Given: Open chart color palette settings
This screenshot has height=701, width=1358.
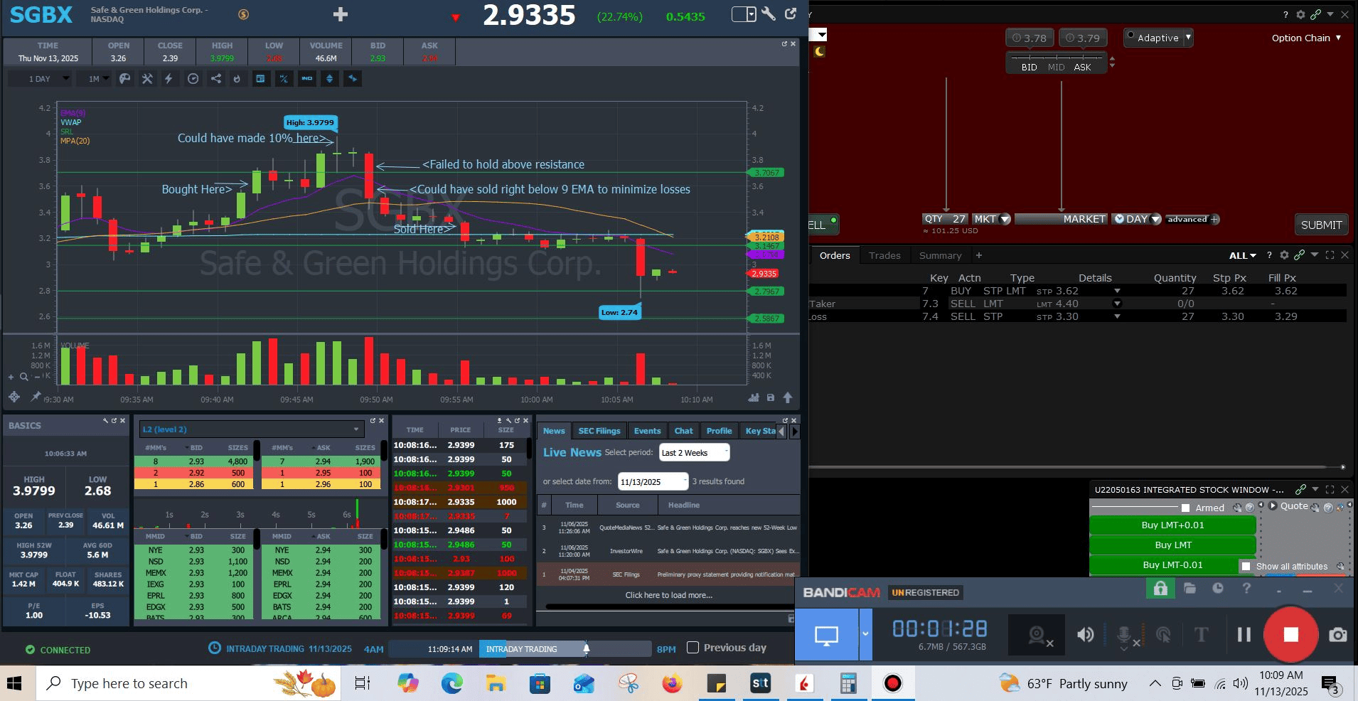Looking at the screenshot, I should (124, 79).
